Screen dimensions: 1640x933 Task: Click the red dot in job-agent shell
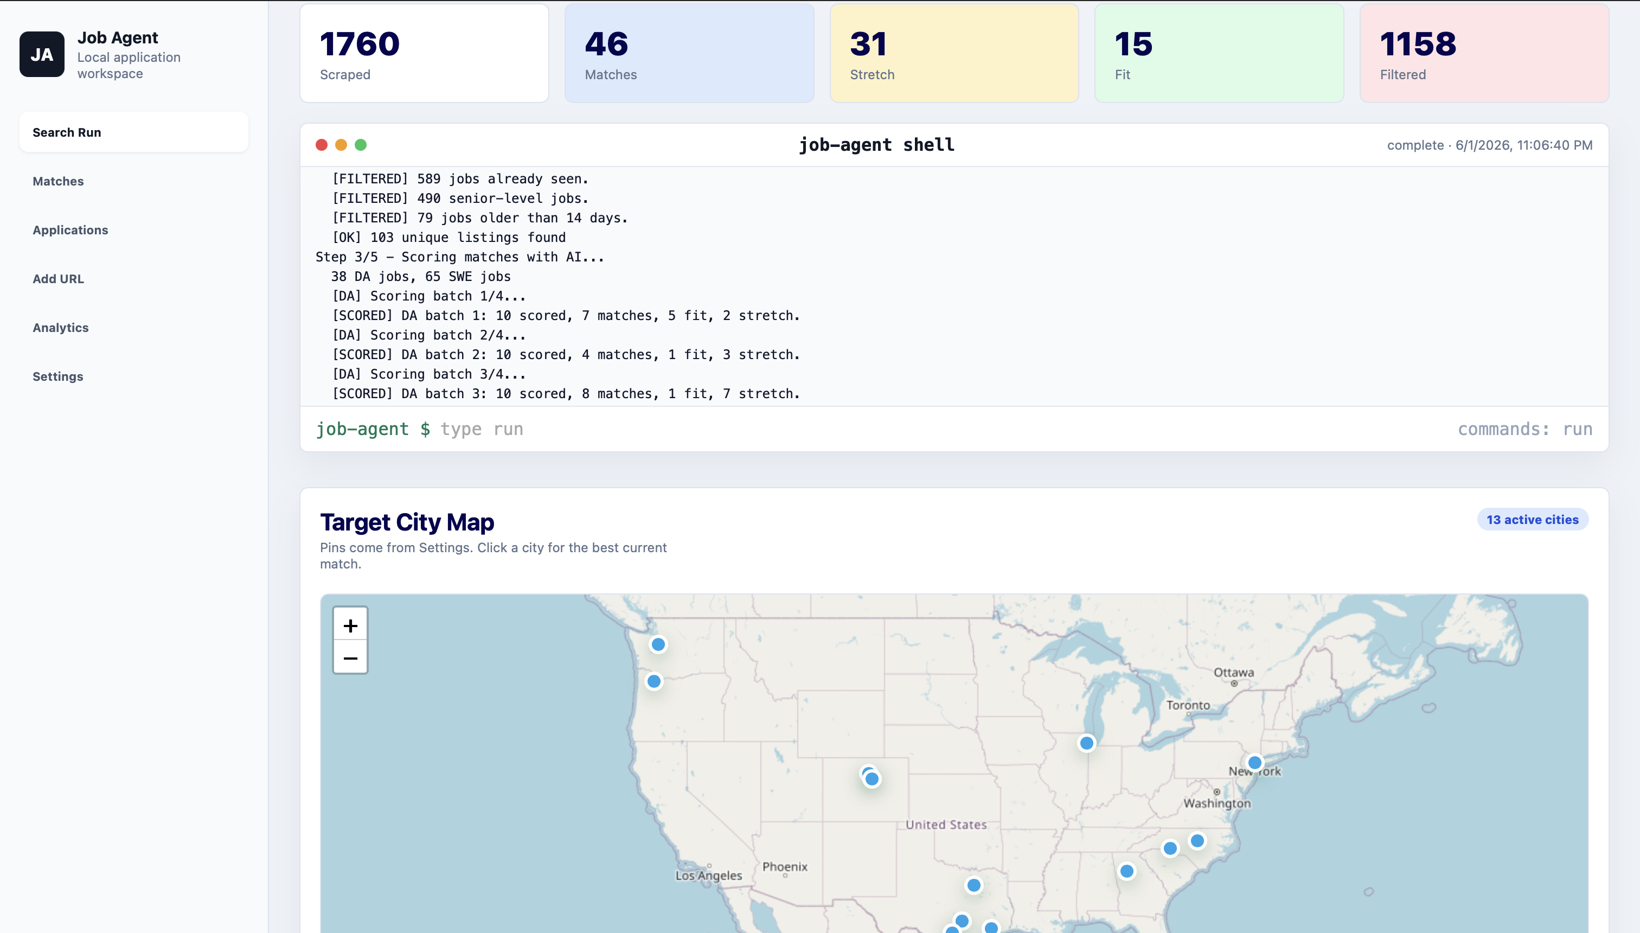322,145
